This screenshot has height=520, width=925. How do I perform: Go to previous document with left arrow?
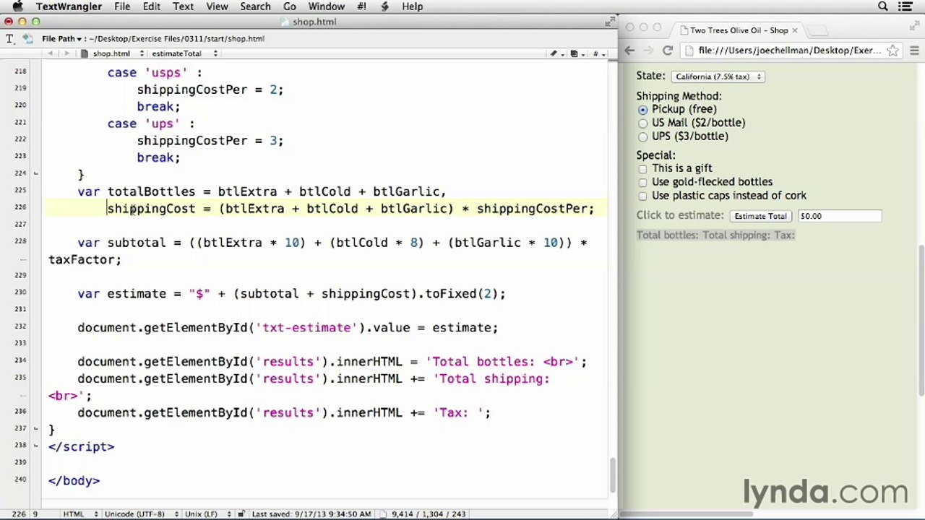[51, 53]
